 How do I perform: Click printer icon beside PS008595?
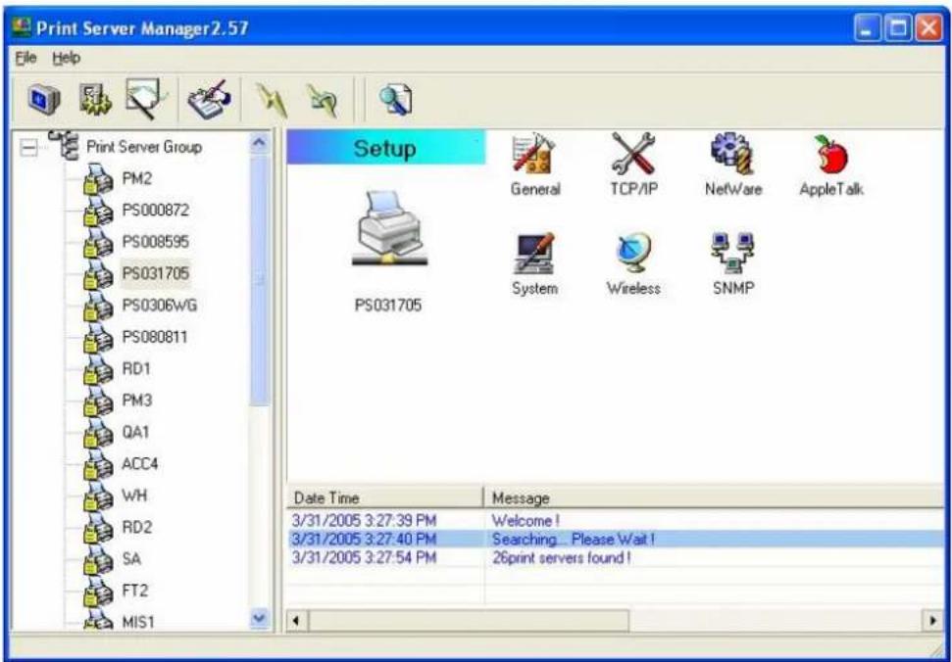pyautogui.click(x=98, y=243)
